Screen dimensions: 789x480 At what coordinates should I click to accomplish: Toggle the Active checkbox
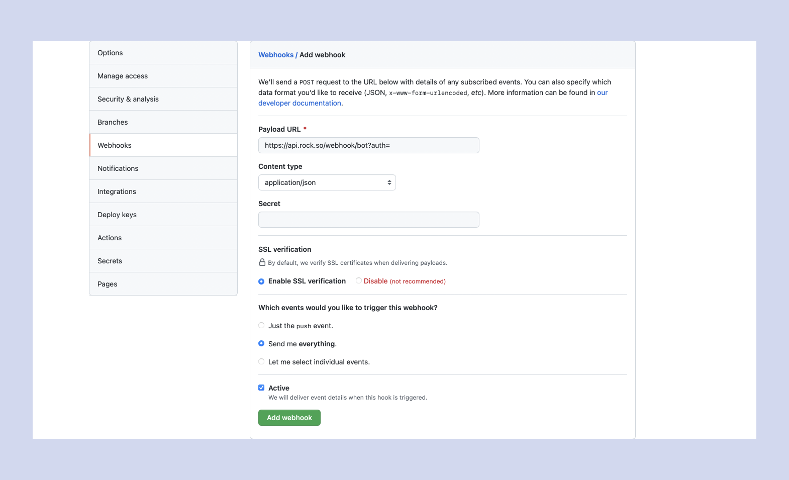tap(261, 388)
